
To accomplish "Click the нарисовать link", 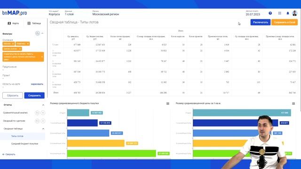I will tap(37, 84).
